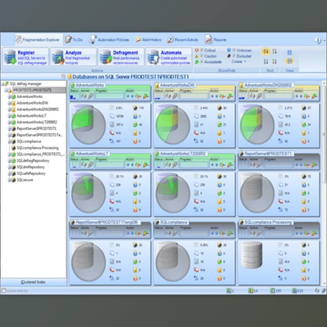
Task: Toggle the Critical checkbox
Action: pyautogui.click(x=202, y=50)
